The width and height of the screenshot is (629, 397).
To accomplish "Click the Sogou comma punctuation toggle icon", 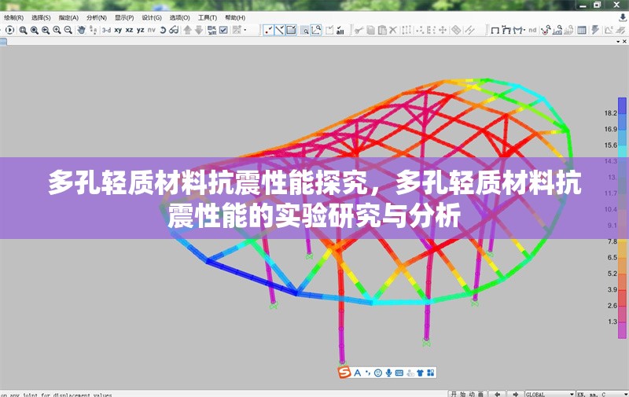I will click(x=368, y=373).
